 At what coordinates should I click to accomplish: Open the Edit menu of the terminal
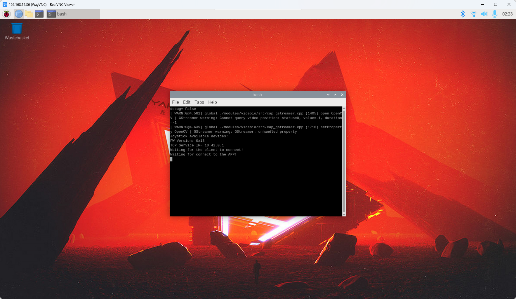pyautogui.click(x=187, y=102)
